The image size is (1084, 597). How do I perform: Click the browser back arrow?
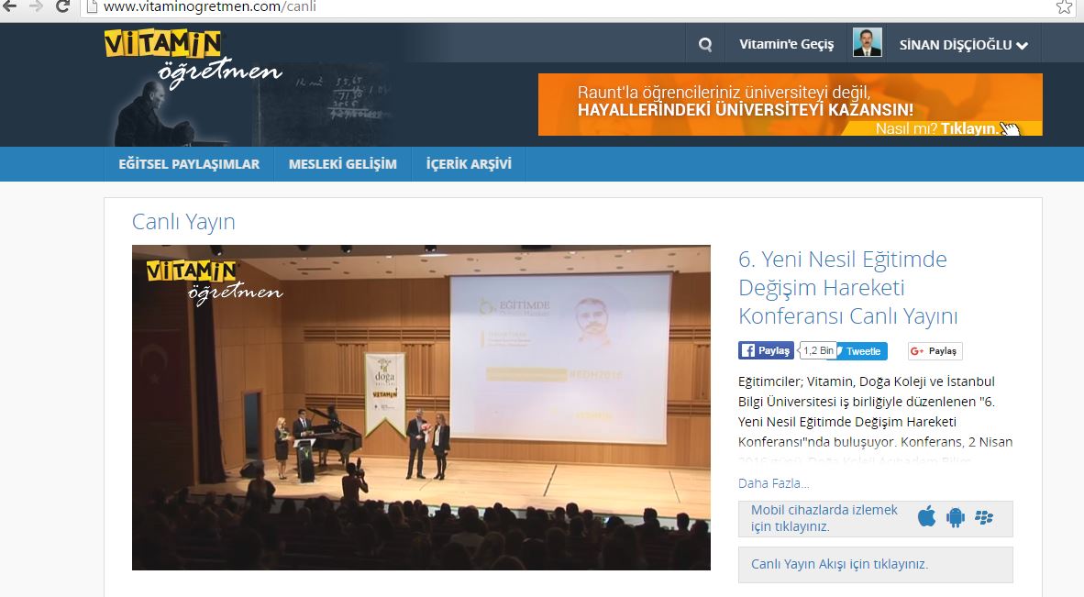tap(9, 6)
